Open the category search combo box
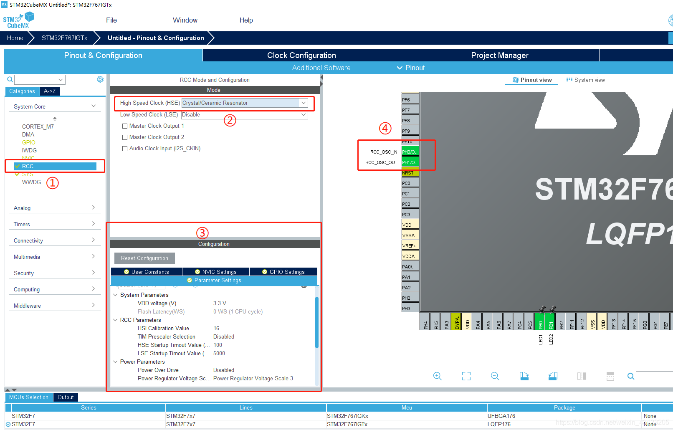The width and height of the screenshot is (673, 430). point(40,79)
